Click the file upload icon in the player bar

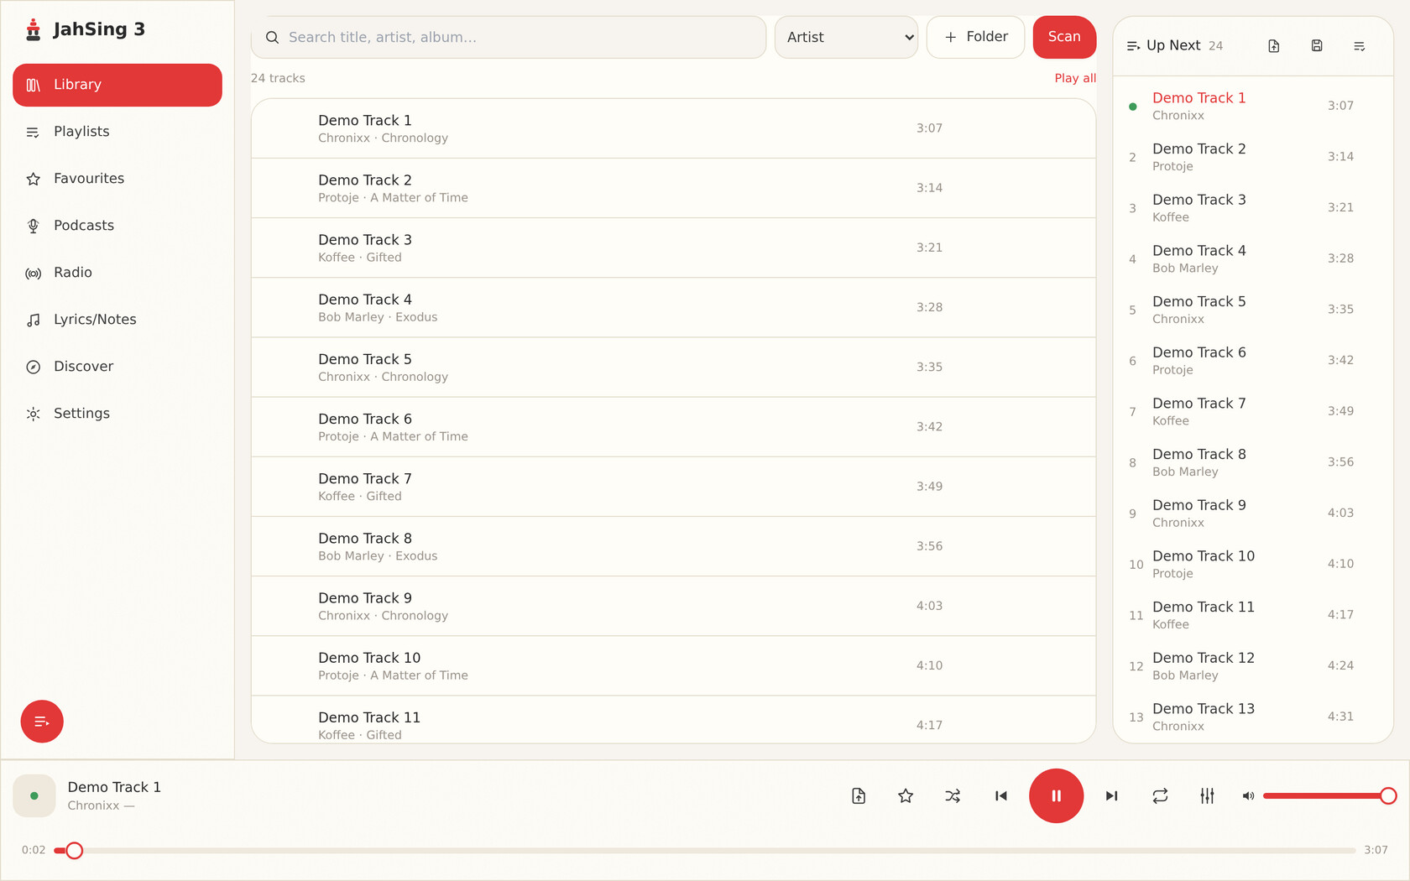[859, 795]
